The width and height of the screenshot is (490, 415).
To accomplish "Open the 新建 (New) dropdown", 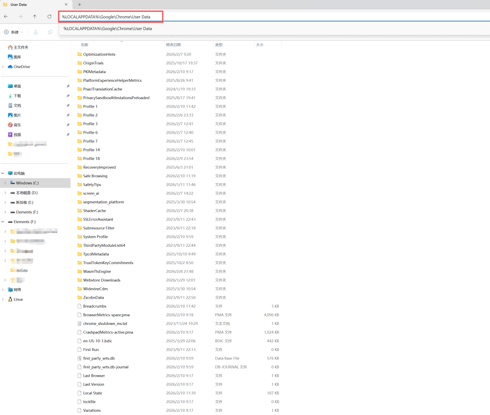I will tap(14, 32).
